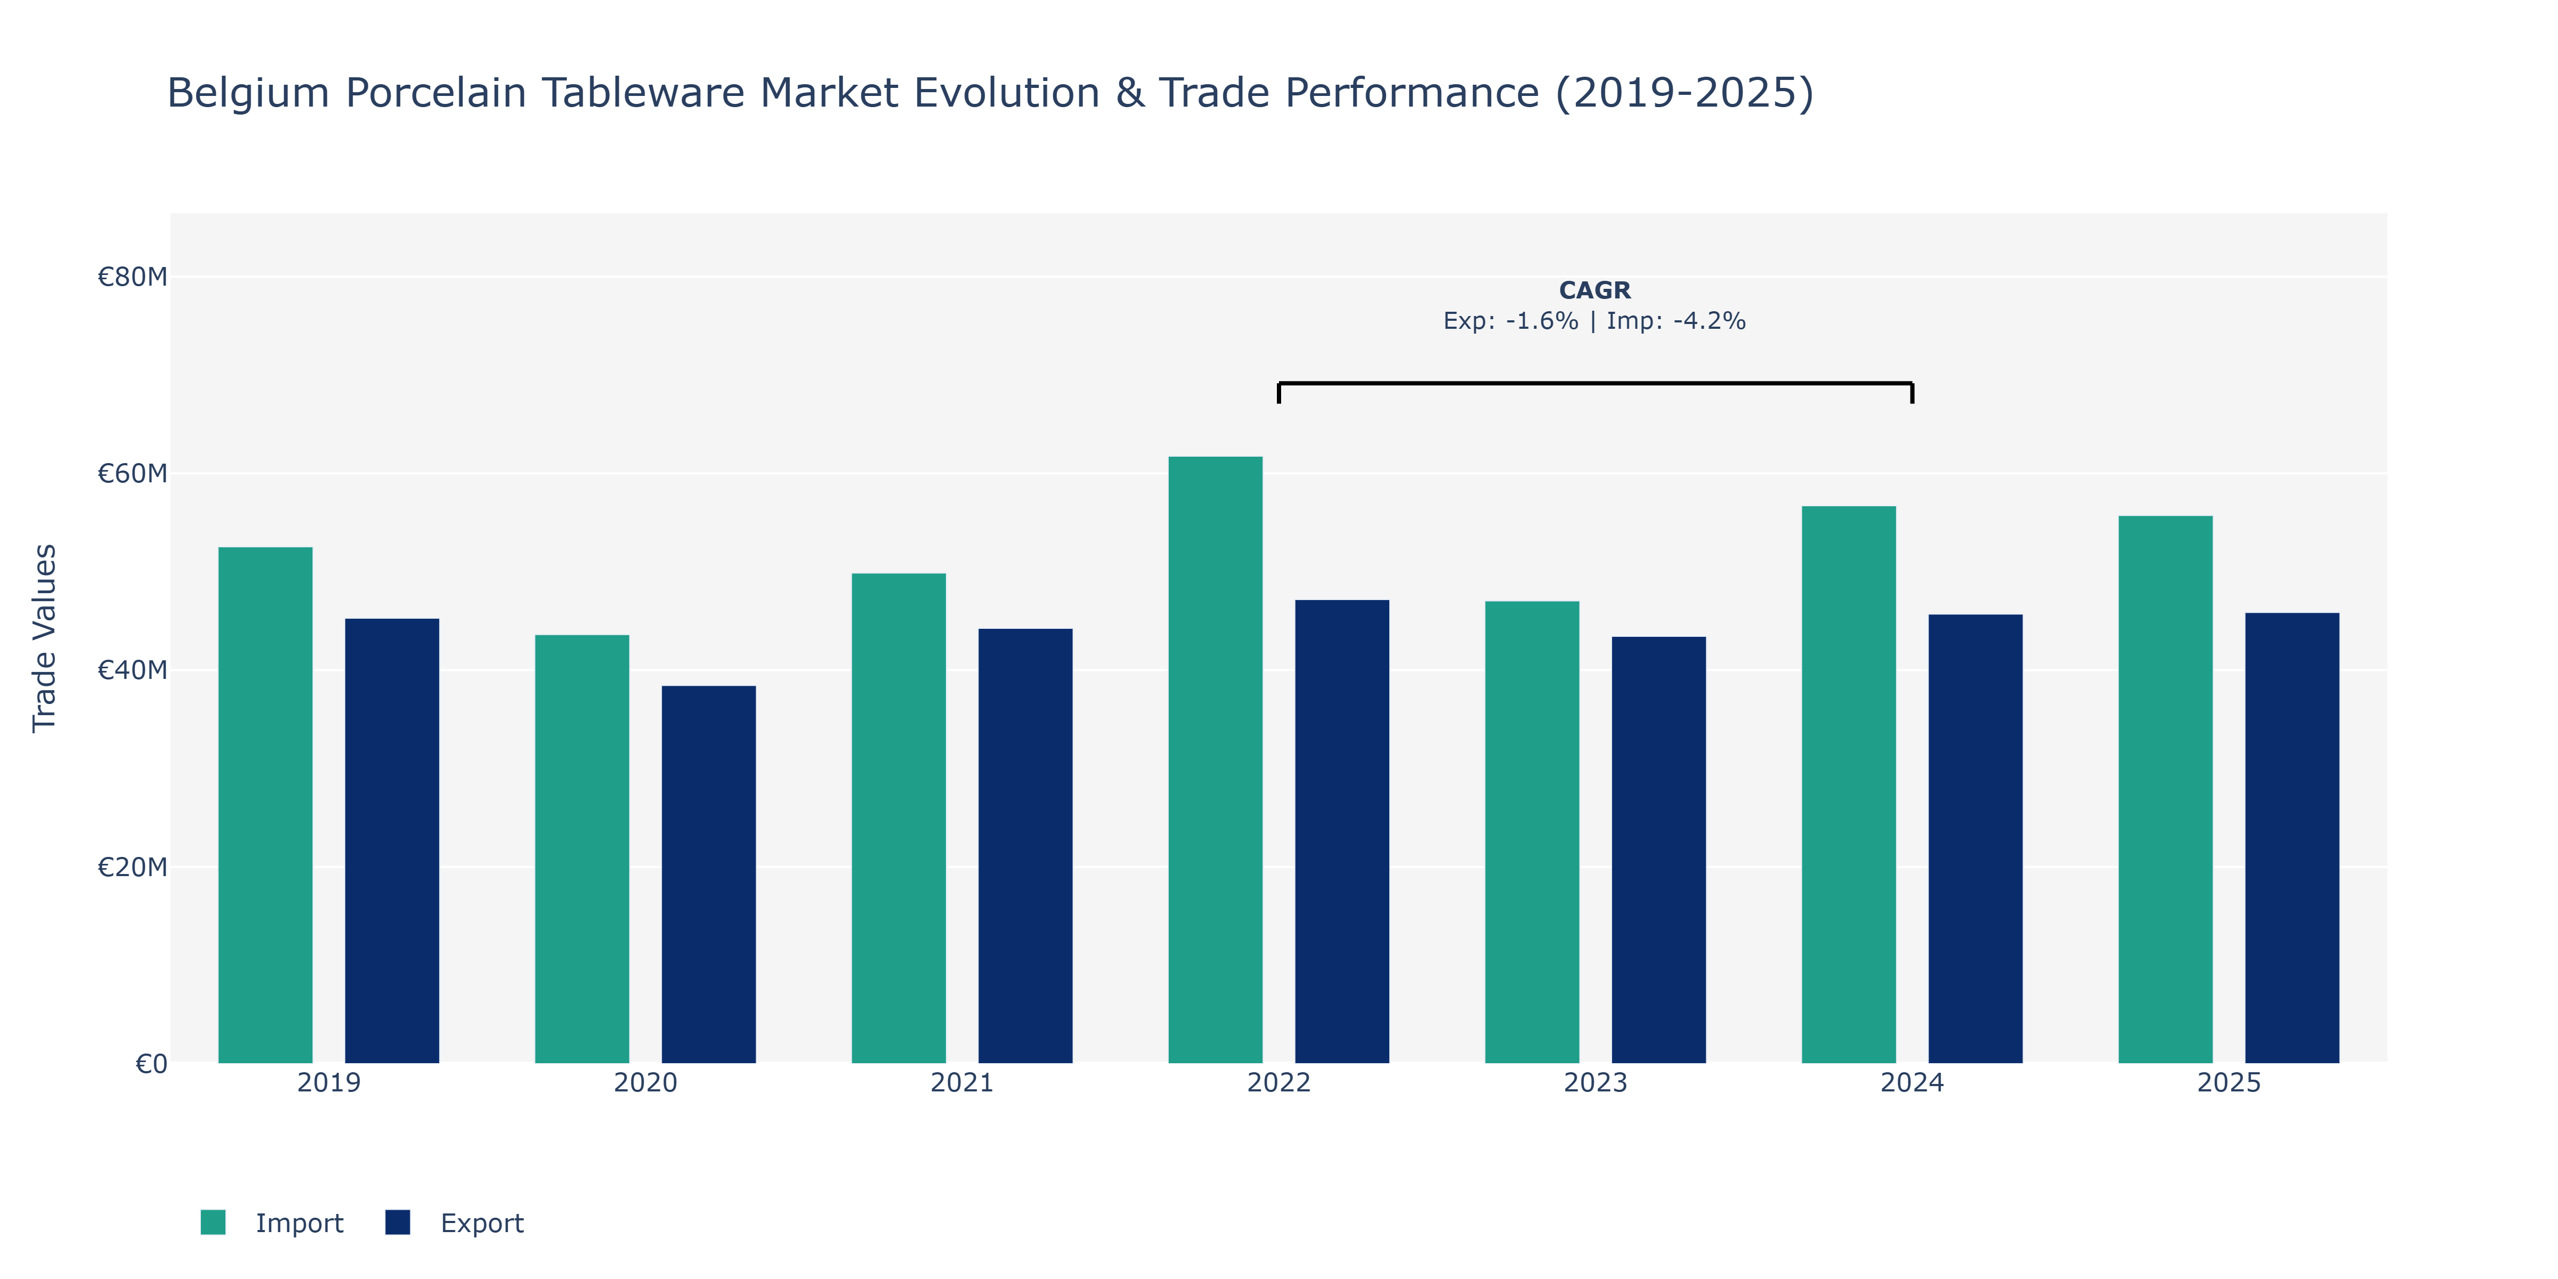Click the €80M y-axis tick
Screen dimensions: 2558x1279
tap(132, 276)
